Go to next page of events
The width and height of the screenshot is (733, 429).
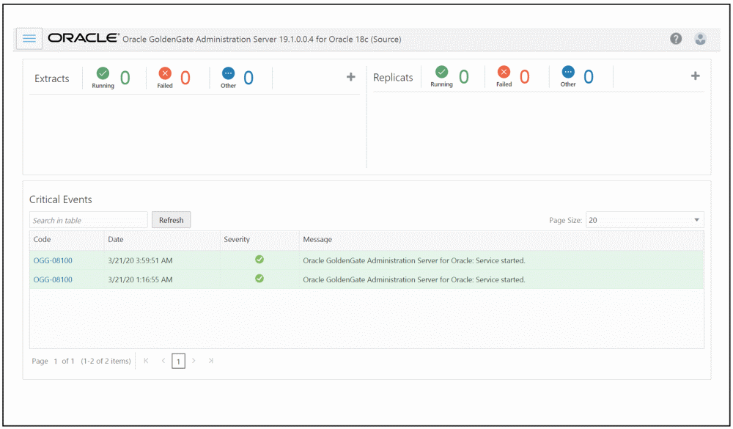tap(194, 361)
